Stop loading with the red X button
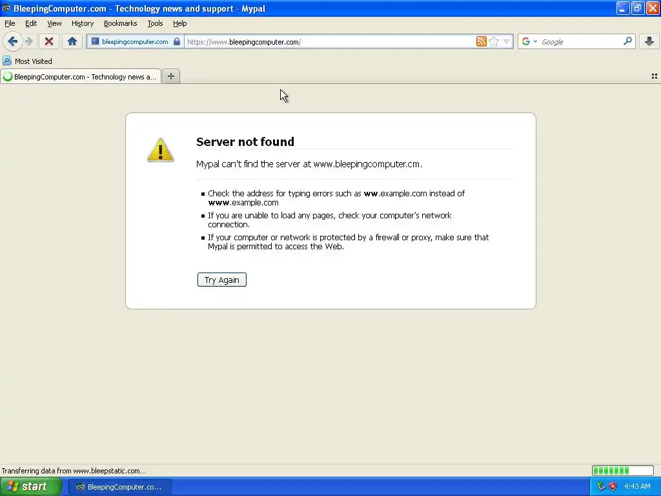 [x=49, y=41]
